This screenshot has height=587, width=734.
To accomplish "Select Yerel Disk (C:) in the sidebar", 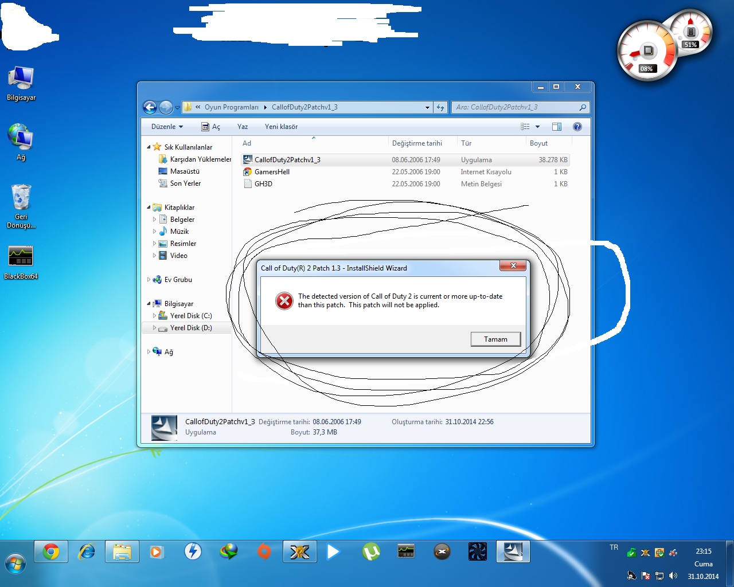I will (185, 316).
